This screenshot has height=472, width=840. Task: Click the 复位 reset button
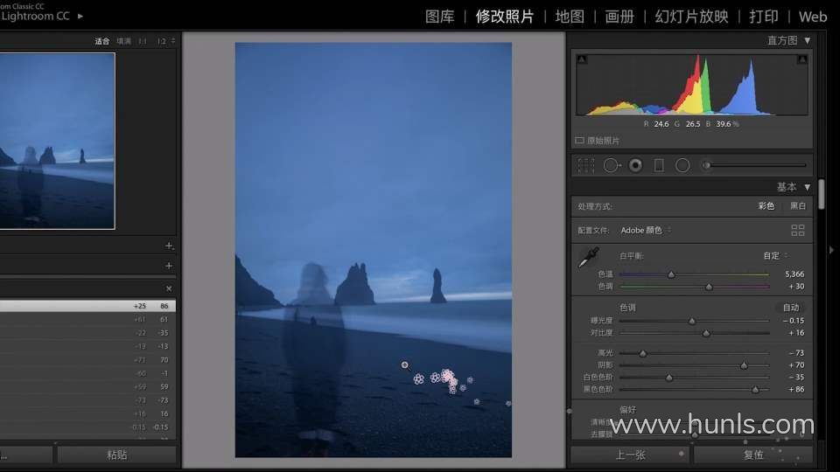pyautogui.click(x=753, y=455)
